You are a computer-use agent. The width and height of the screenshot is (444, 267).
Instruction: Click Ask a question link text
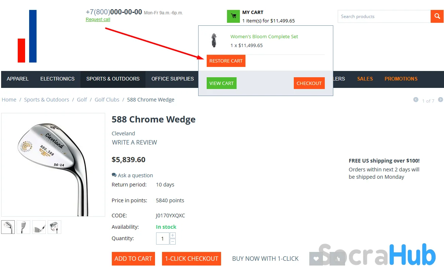coord(135,175)
